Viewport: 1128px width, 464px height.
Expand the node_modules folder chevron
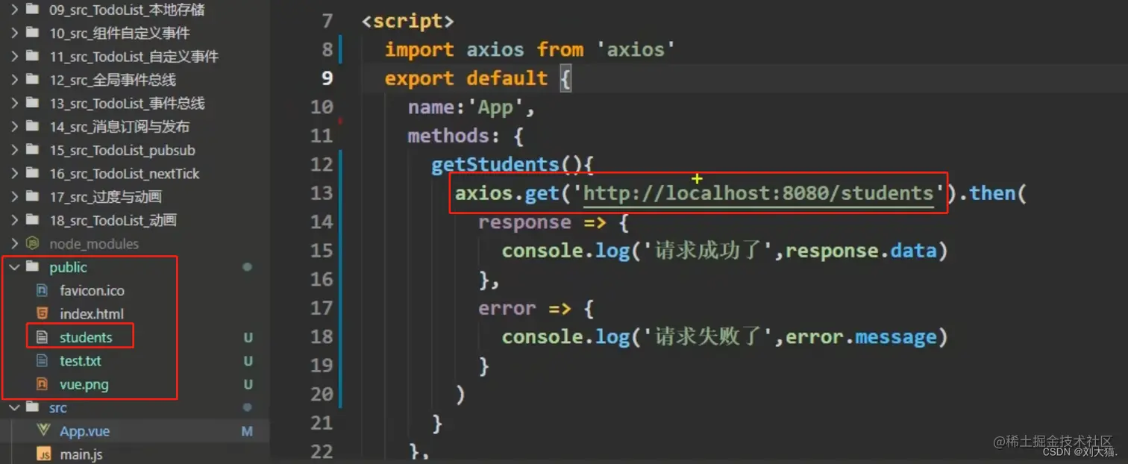click(x=15, y=243)
